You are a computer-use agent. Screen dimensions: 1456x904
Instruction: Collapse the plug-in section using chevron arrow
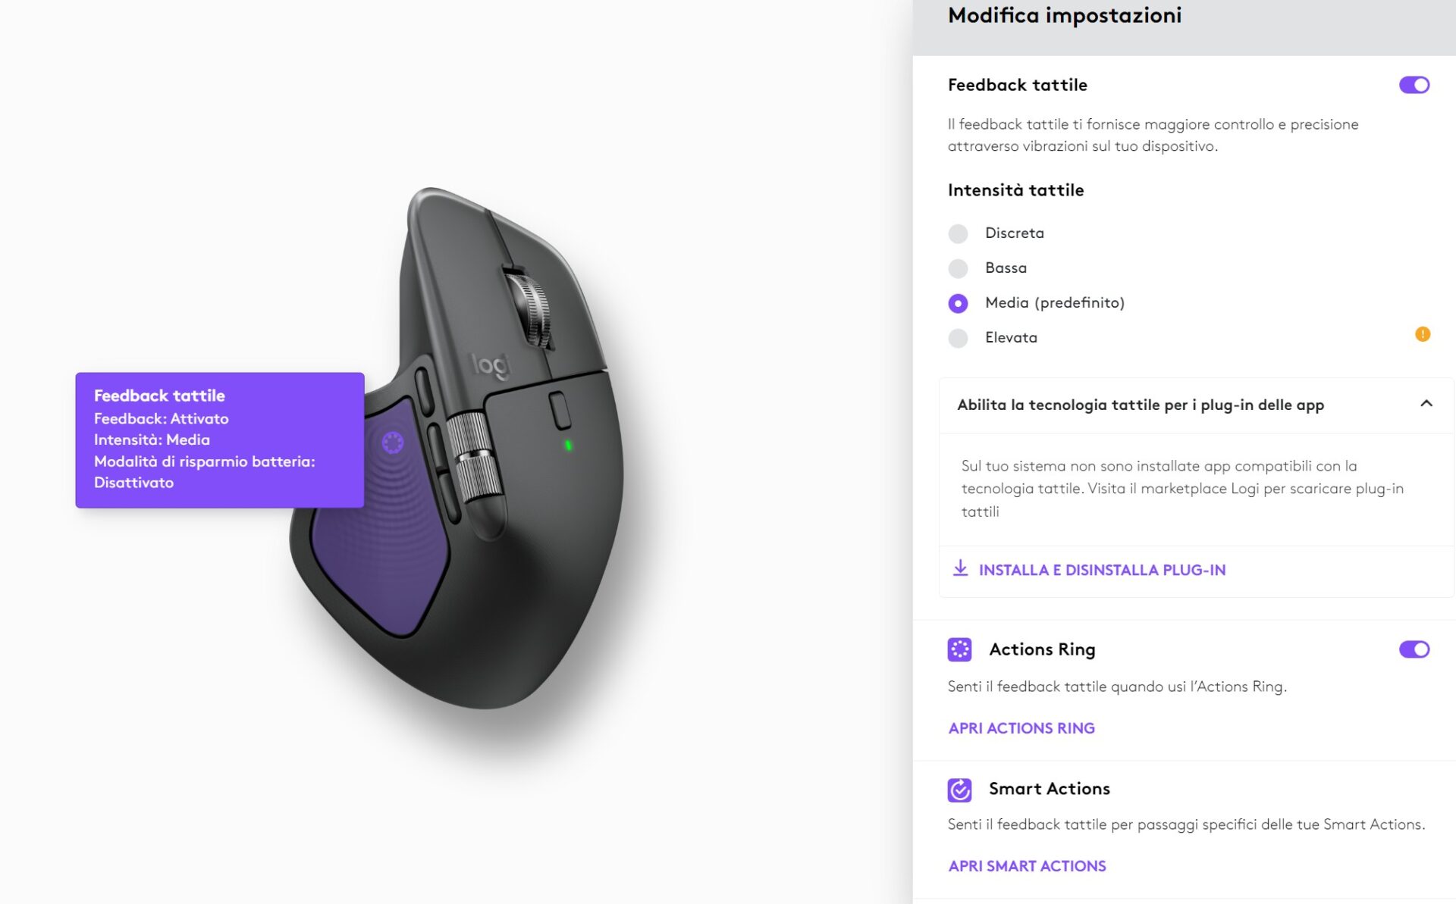tap(1426, 404)
